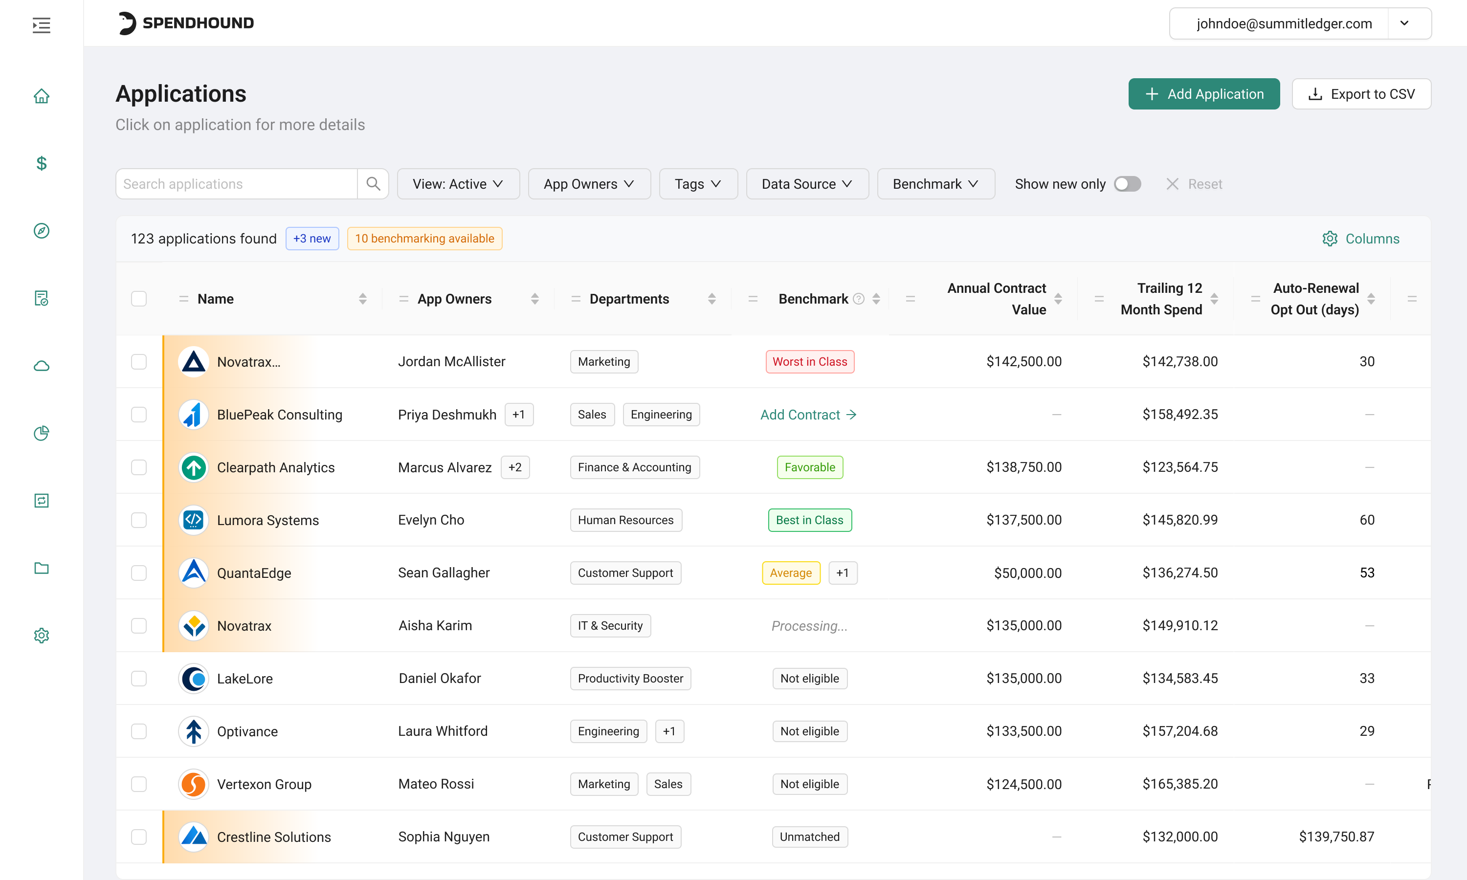Click the Add Application button

(x=1204, y=94)
